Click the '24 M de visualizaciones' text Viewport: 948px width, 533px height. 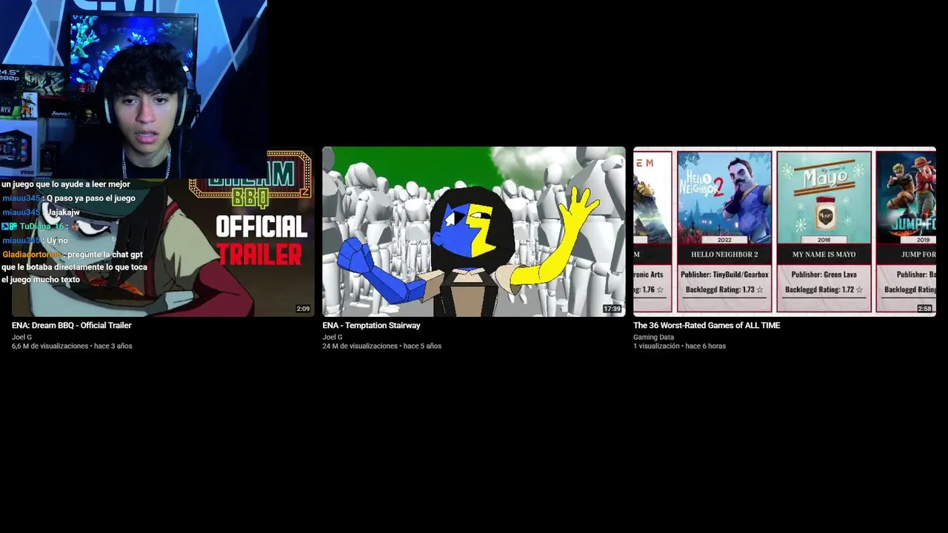[360, 346]
